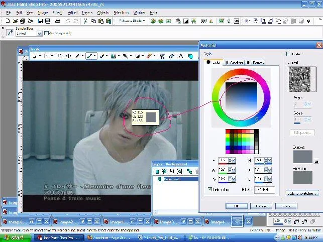Image resolution: width=323 pixels, height=242 pixels.
Task: Select the Eraser tool
Action: coord(149,56)
